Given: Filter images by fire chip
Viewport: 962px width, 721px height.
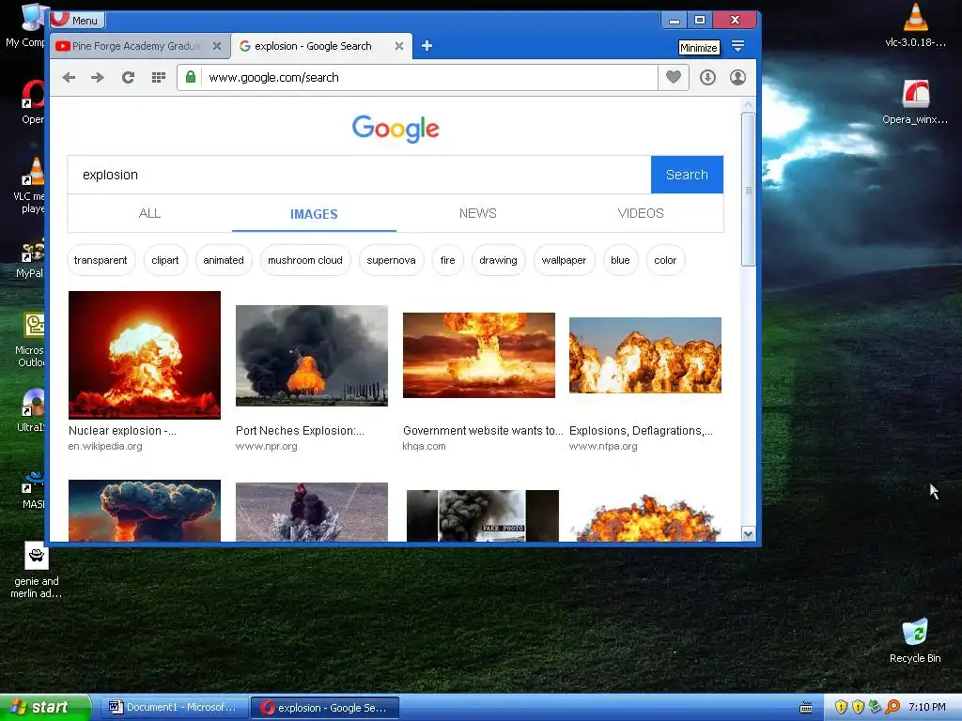Looking at the screenshot, I should (x=448, y=260).
